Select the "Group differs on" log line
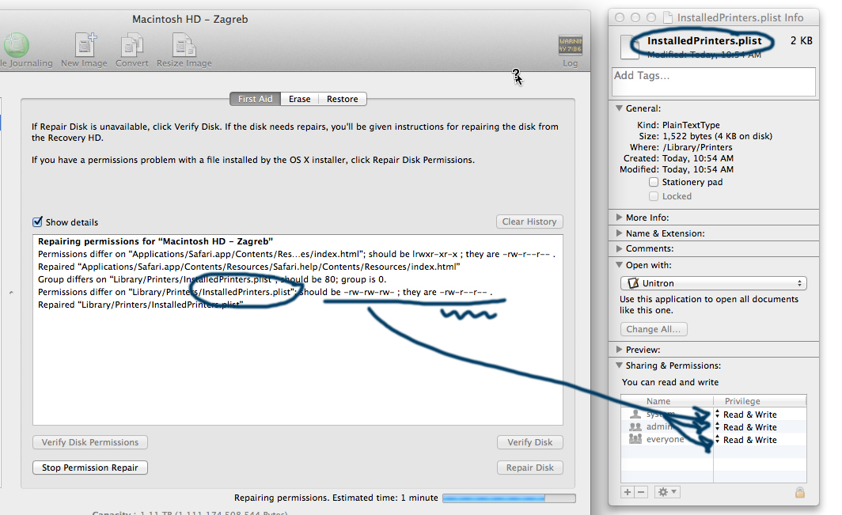This screenshot has height=515, width=842. 212,279
